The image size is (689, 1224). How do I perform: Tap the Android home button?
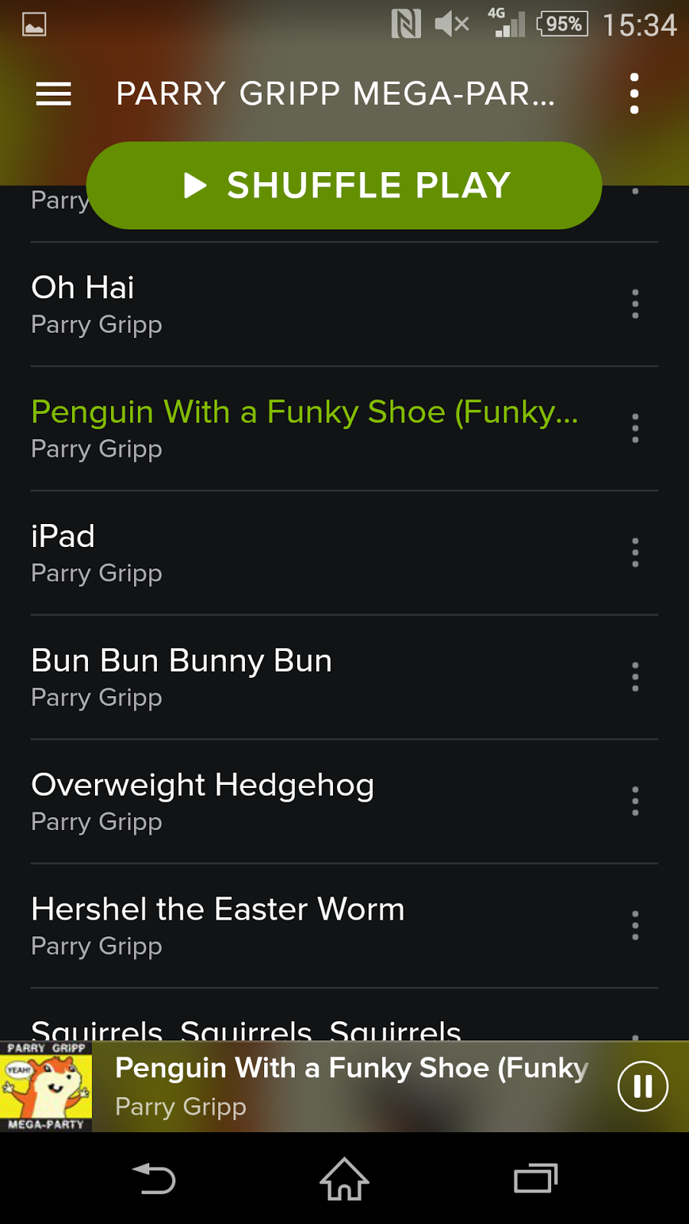344,1179
